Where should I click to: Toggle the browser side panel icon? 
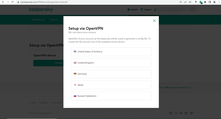tap(210, 2)
